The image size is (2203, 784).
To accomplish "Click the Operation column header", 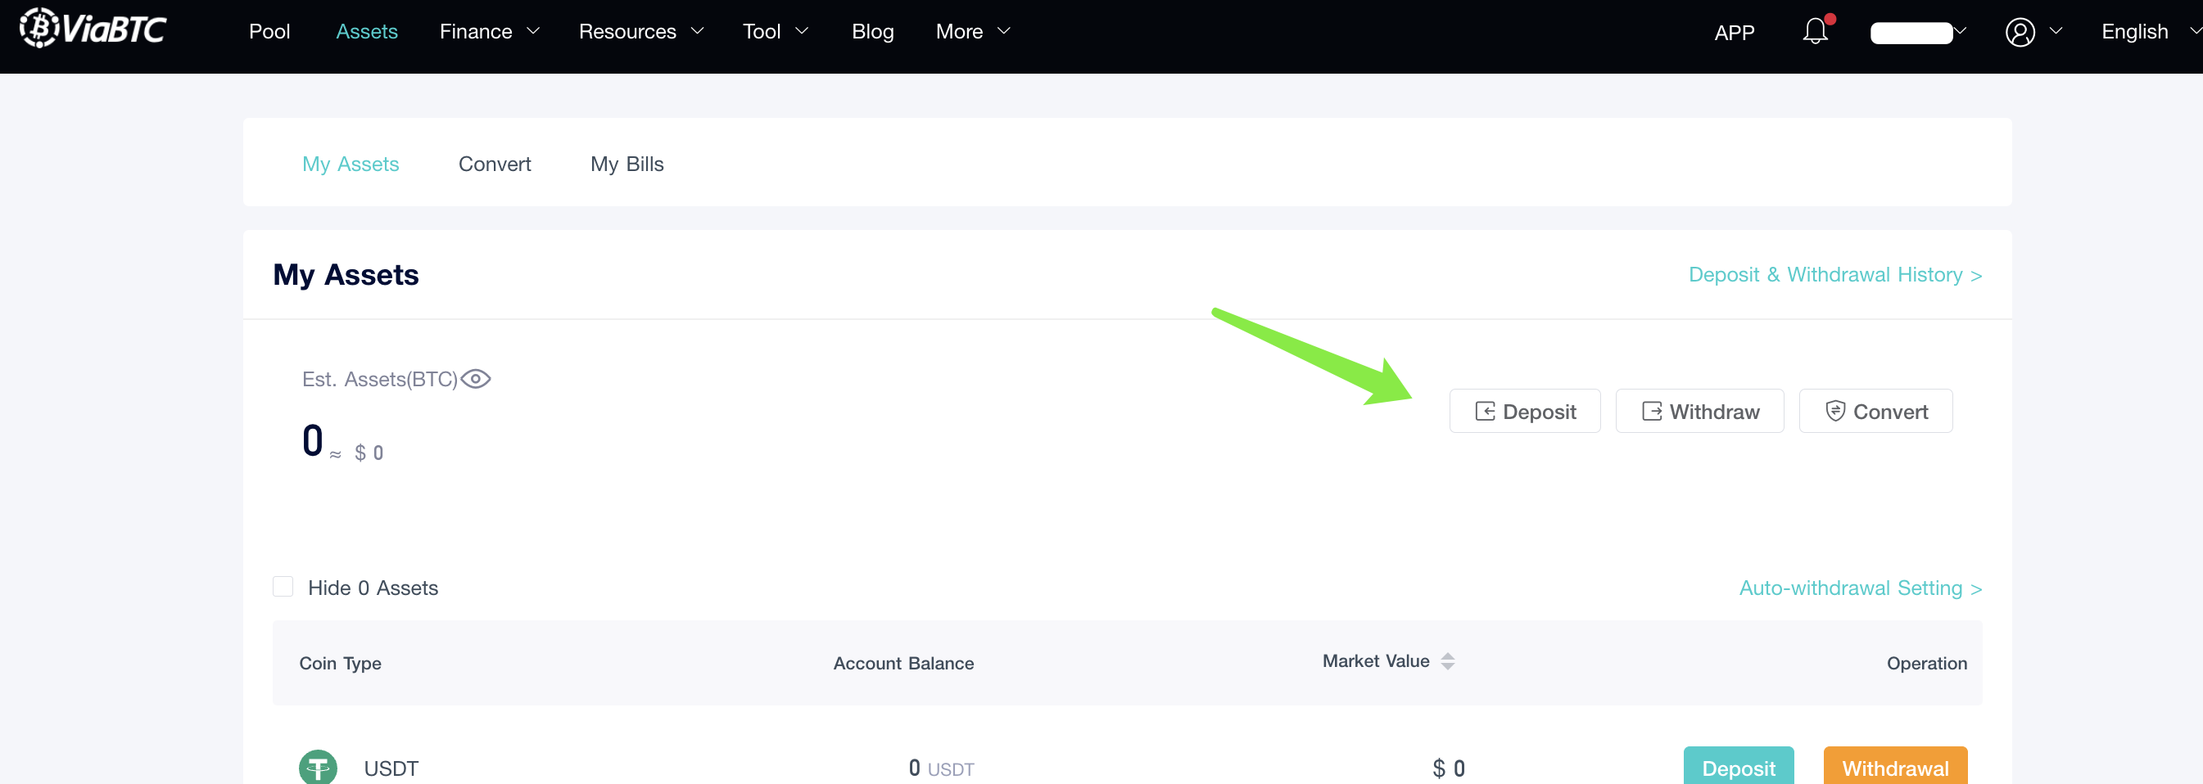I will (1927, 663).
